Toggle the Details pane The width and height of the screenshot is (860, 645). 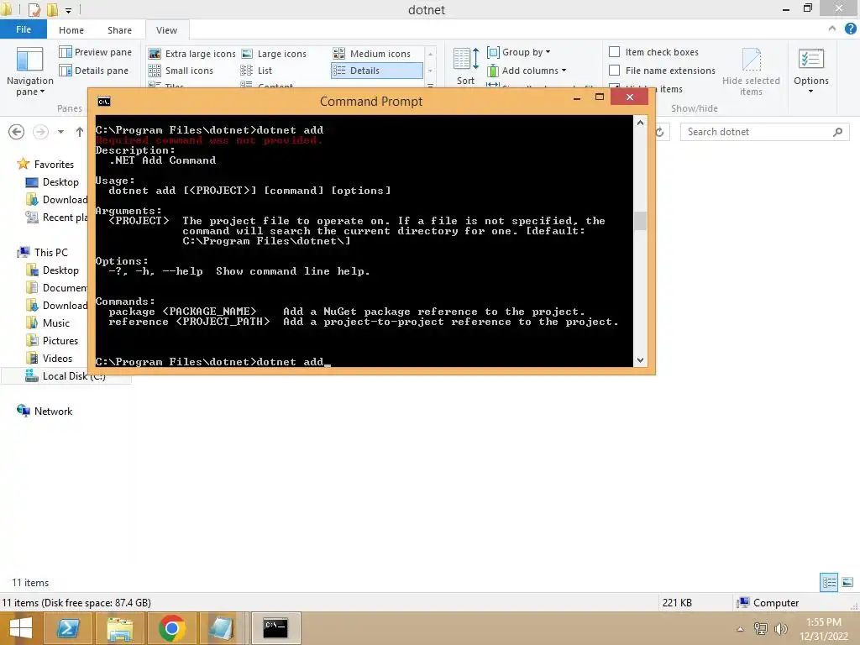(94, 71)
